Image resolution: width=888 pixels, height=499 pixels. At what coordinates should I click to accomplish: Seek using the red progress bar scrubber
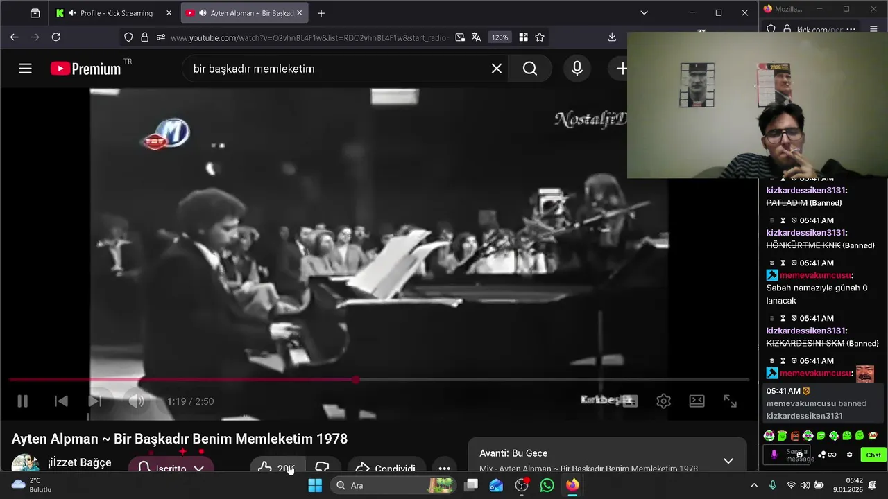(x=356, y=380)
